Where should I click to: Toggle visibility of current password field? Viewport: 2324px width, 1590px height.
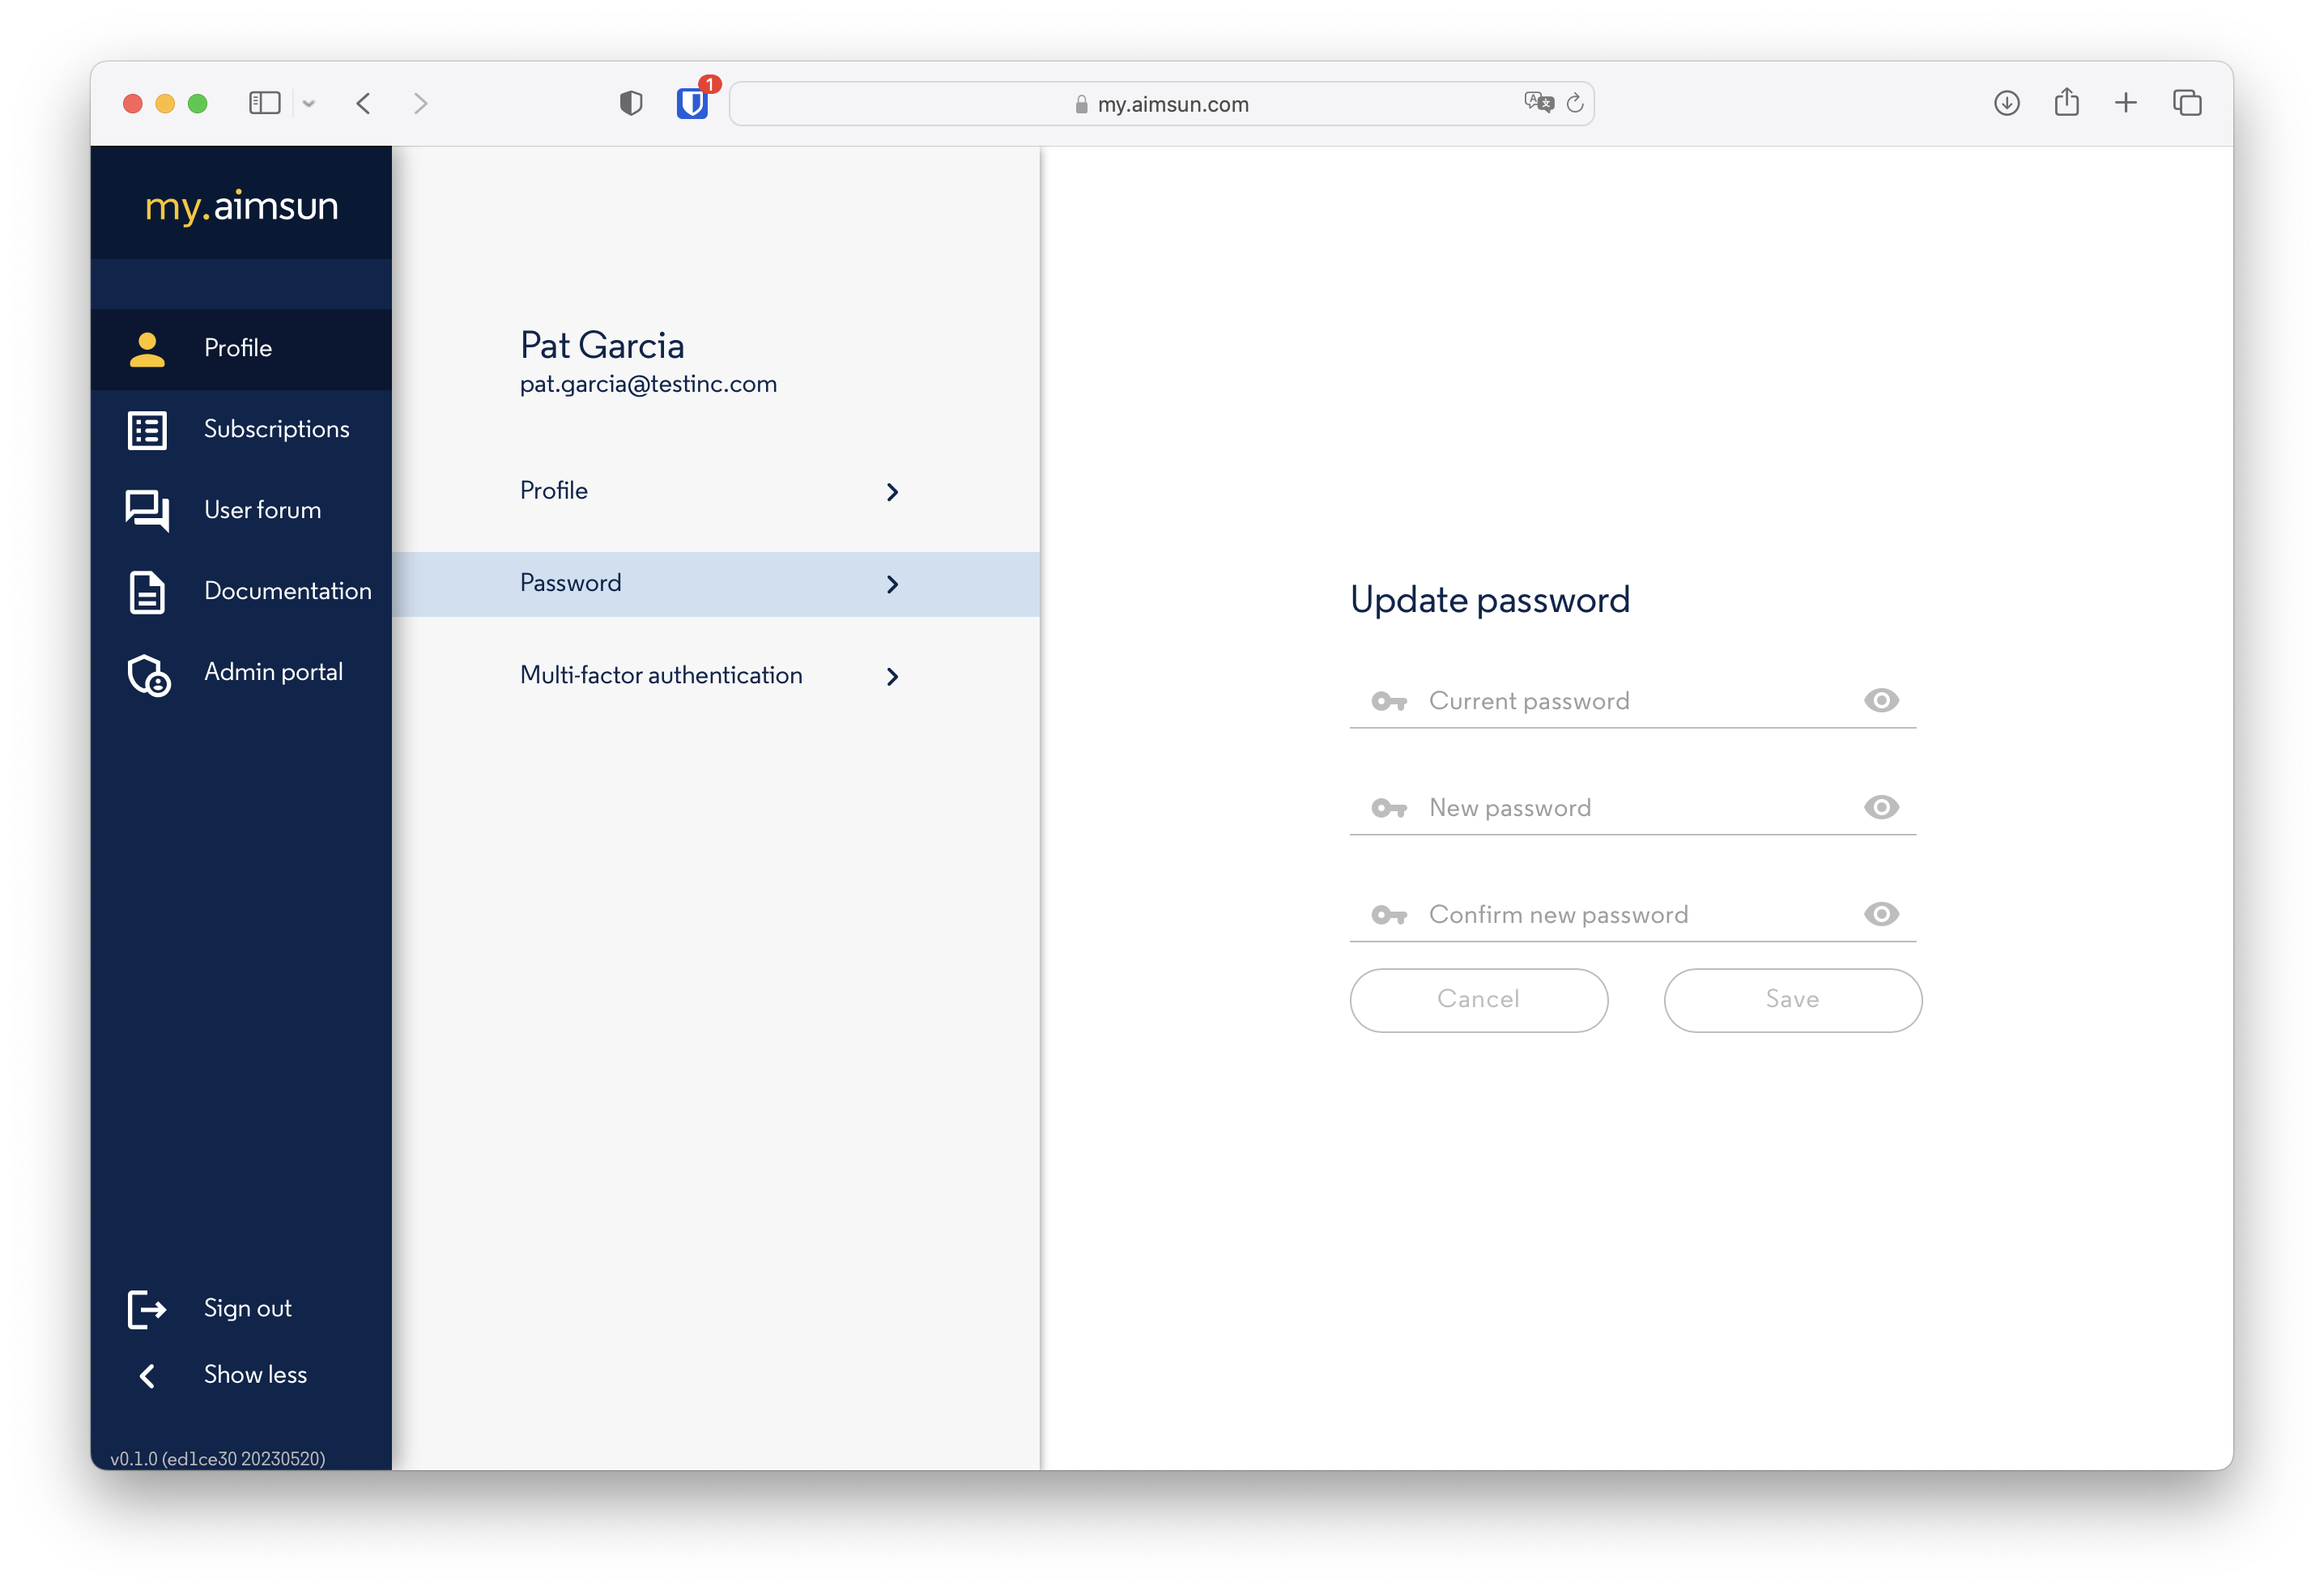tap(1883, 700)
